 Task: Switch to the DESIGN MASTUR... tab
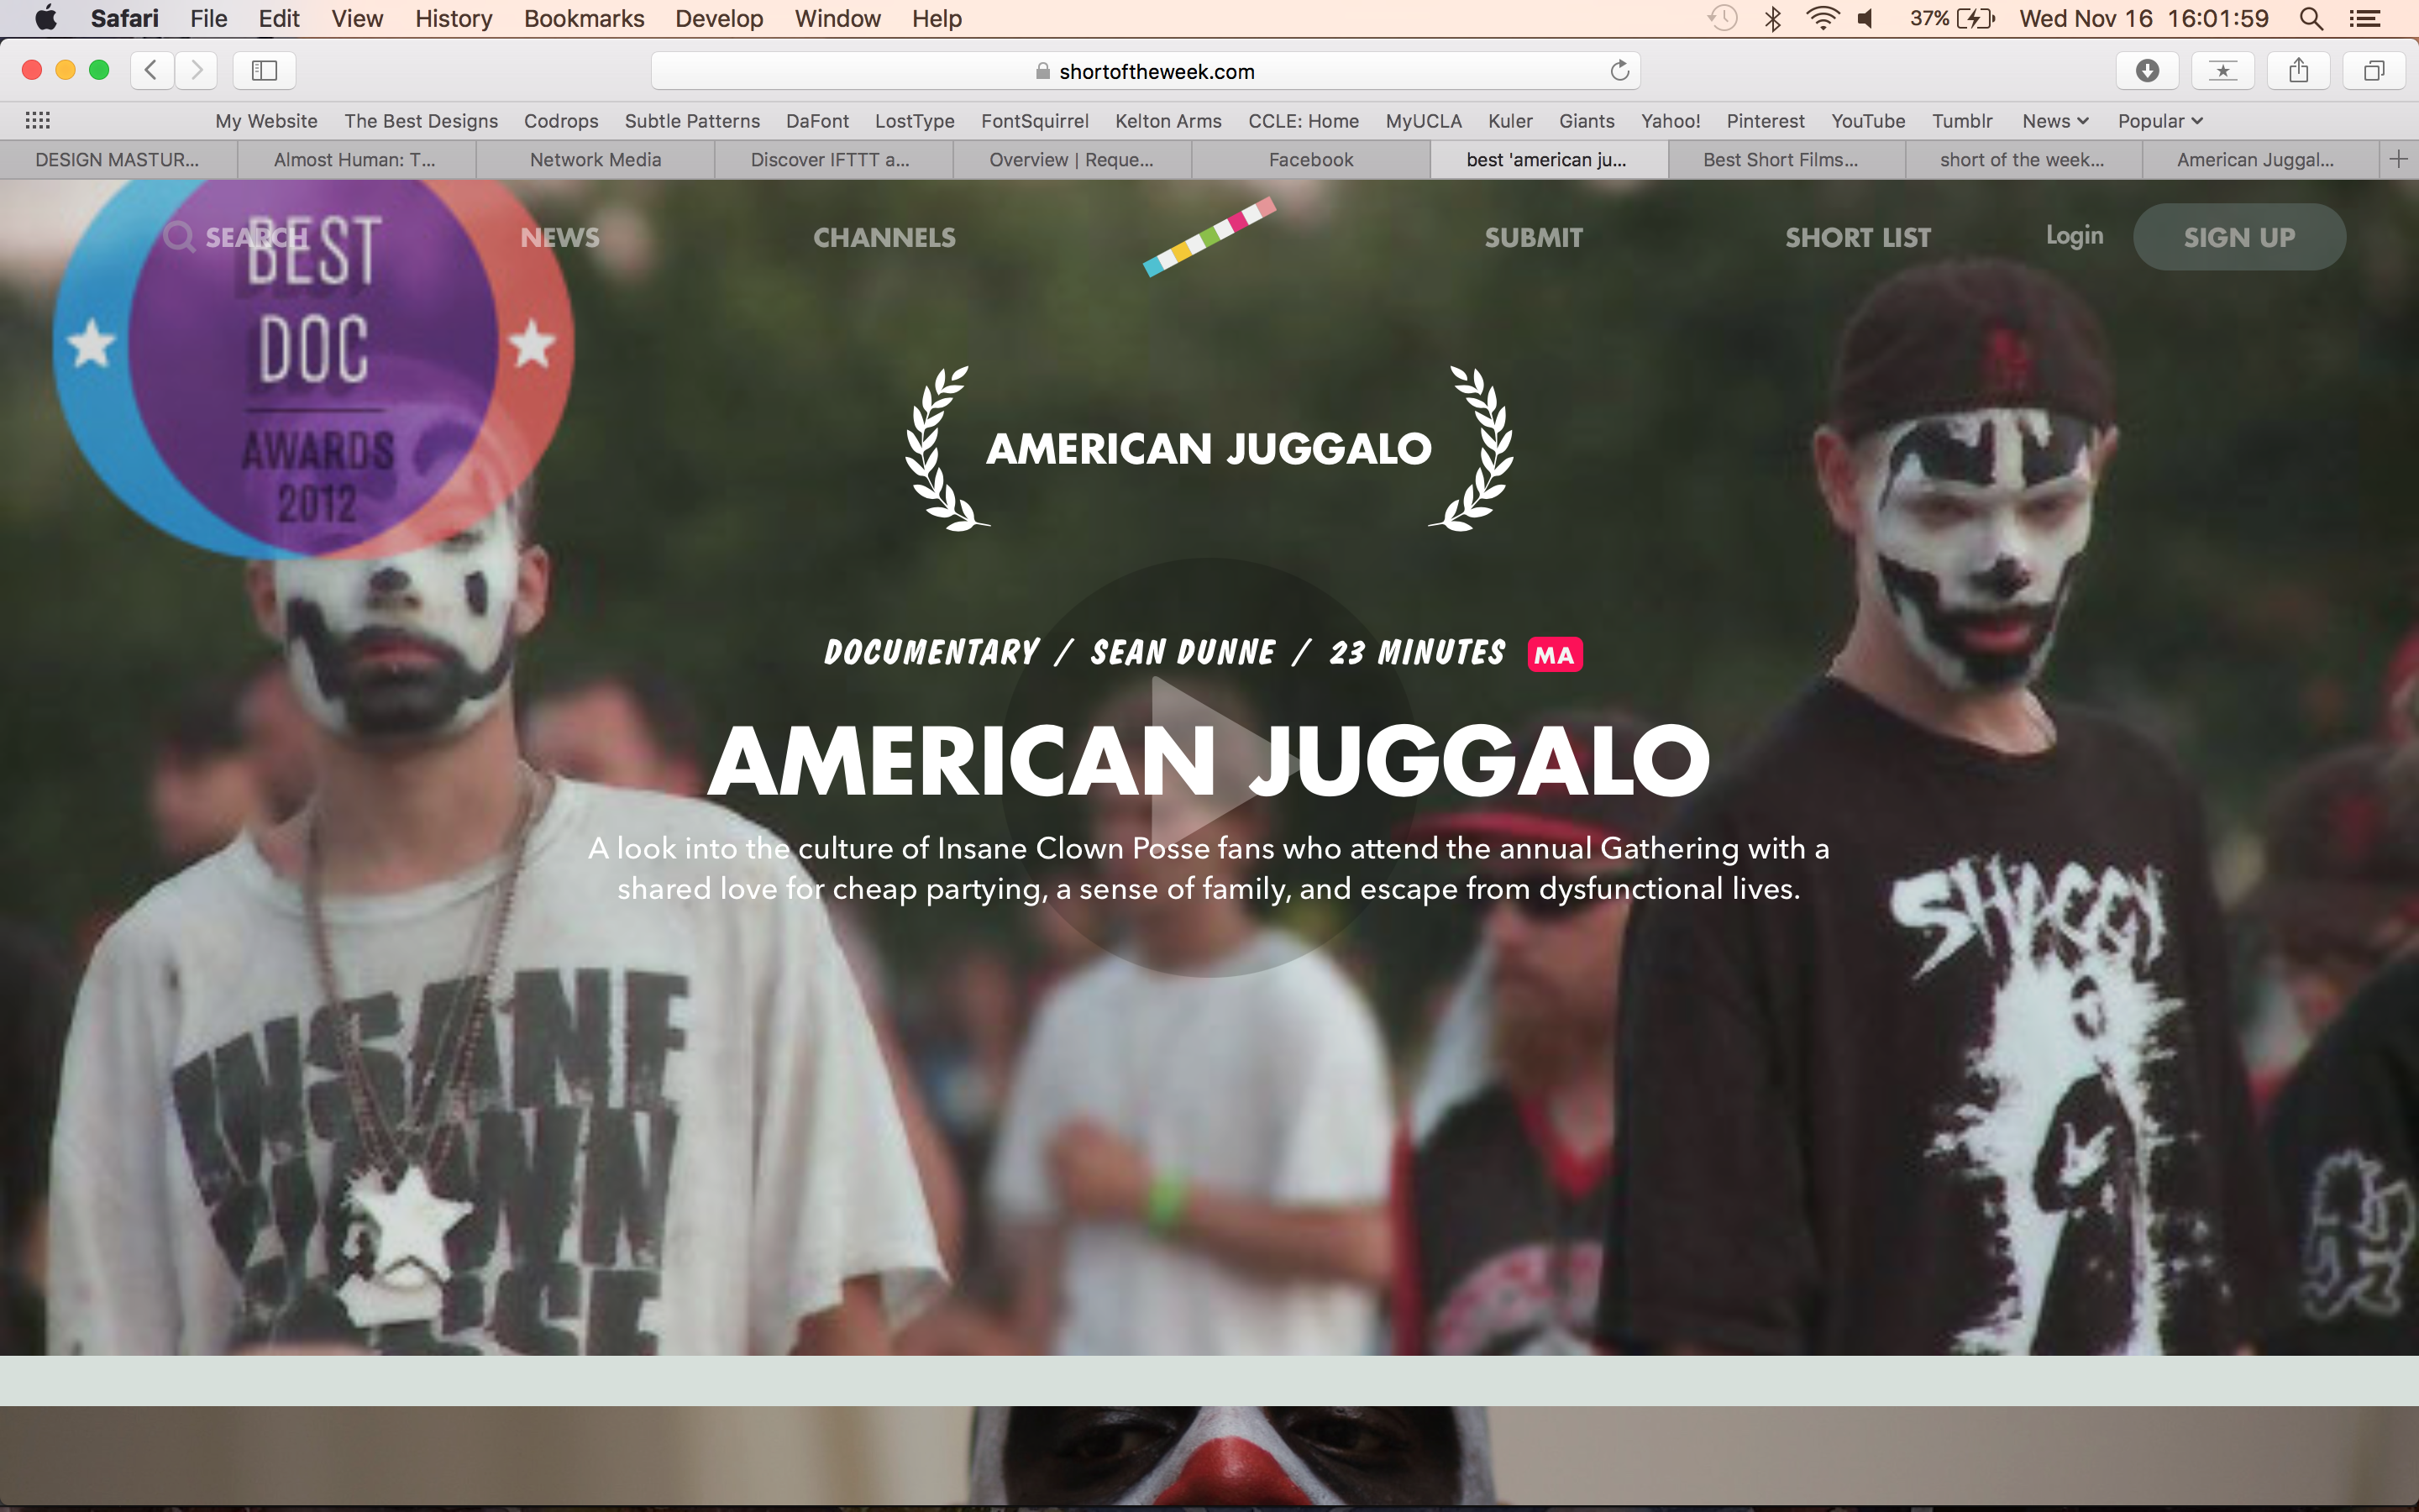(118, 159)
